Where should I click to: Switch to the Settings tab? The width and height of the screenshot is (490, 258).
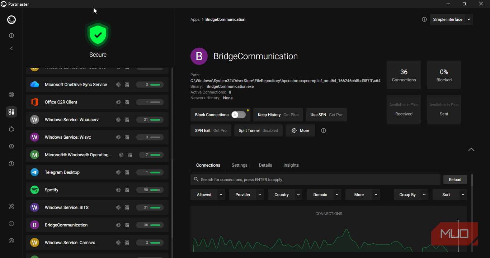coord(240,165)
